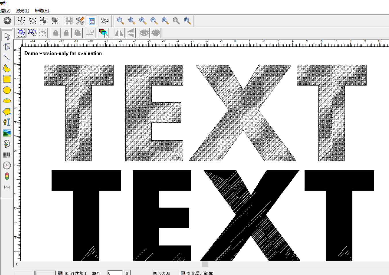Toggle the object list panel button
The height and width of the screenshot is (275, 389).
tap(92, 21)
